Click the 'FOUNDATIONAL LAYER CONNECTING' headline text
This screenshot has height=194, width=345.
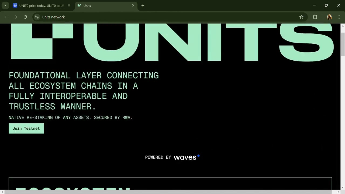pos(84,75)
